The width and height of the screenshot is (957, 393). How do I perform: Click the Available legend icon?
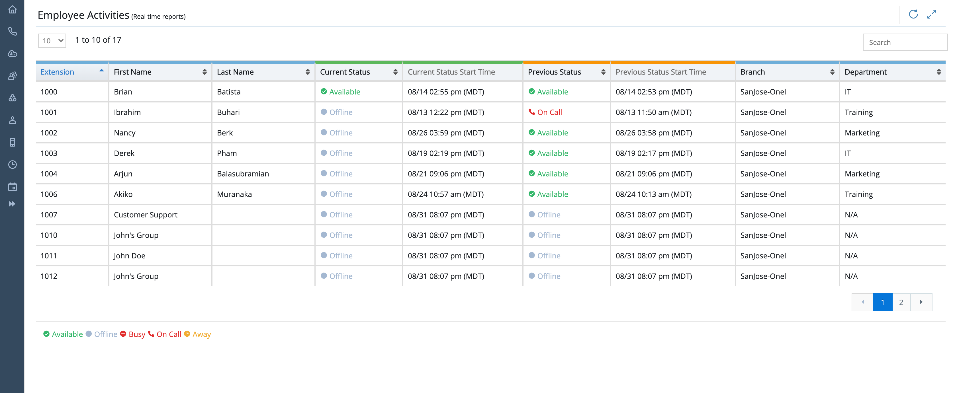point(46,334)
